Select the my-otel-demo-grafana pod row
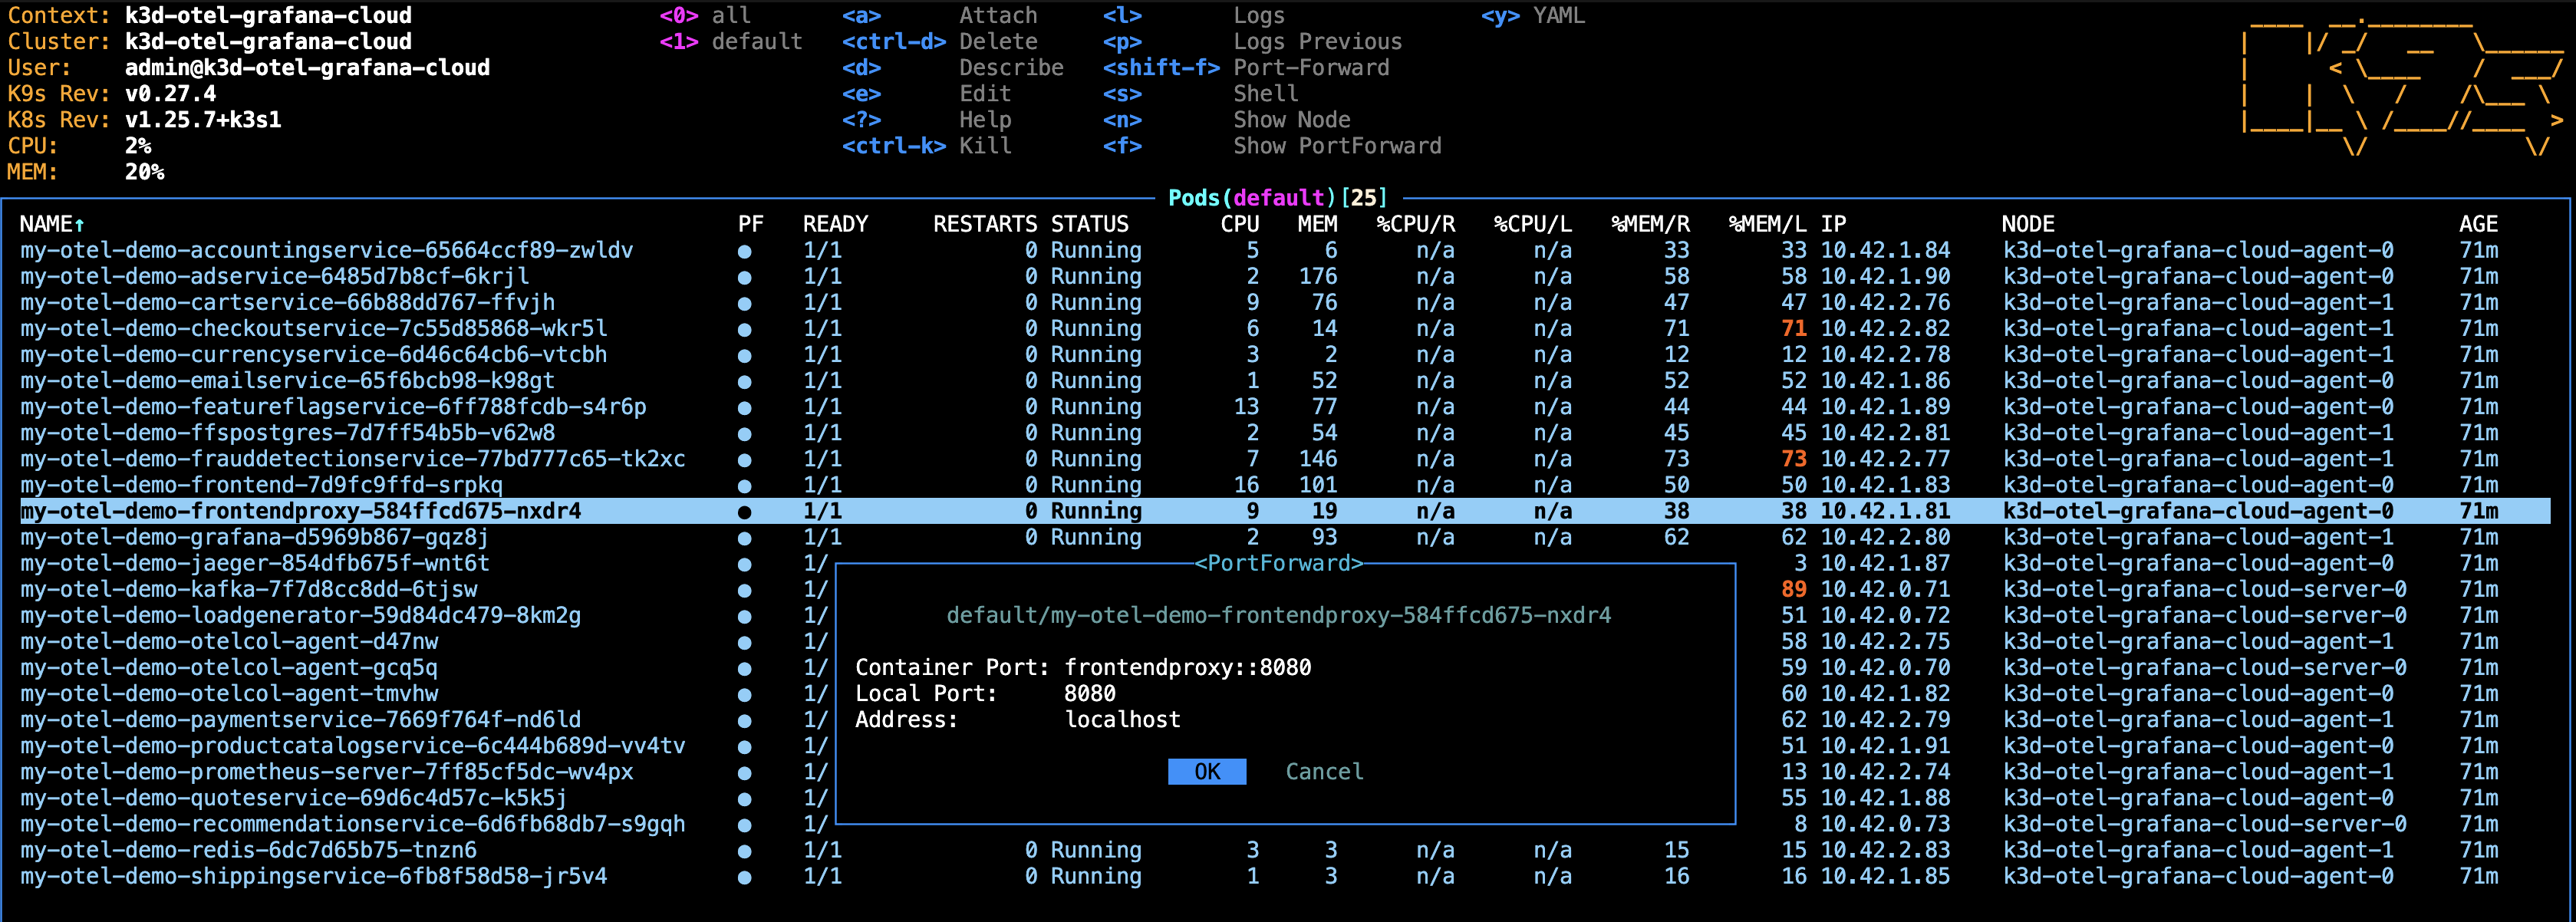Image resolution: width=2576 pixels, height=922 pixels. click(1285, 537)
